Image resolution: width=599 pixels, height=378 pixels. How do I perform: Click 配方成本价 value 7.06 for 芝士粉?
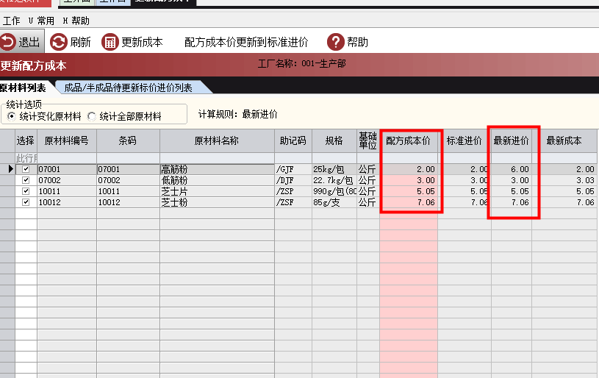409,202
